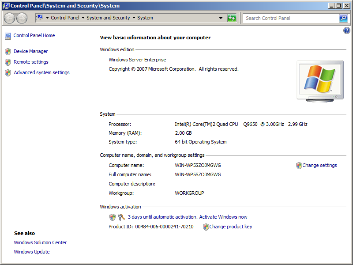Click the shield icon beside Change product key
The width and height of the screenshot is (353, 265).
pos(206,227)
